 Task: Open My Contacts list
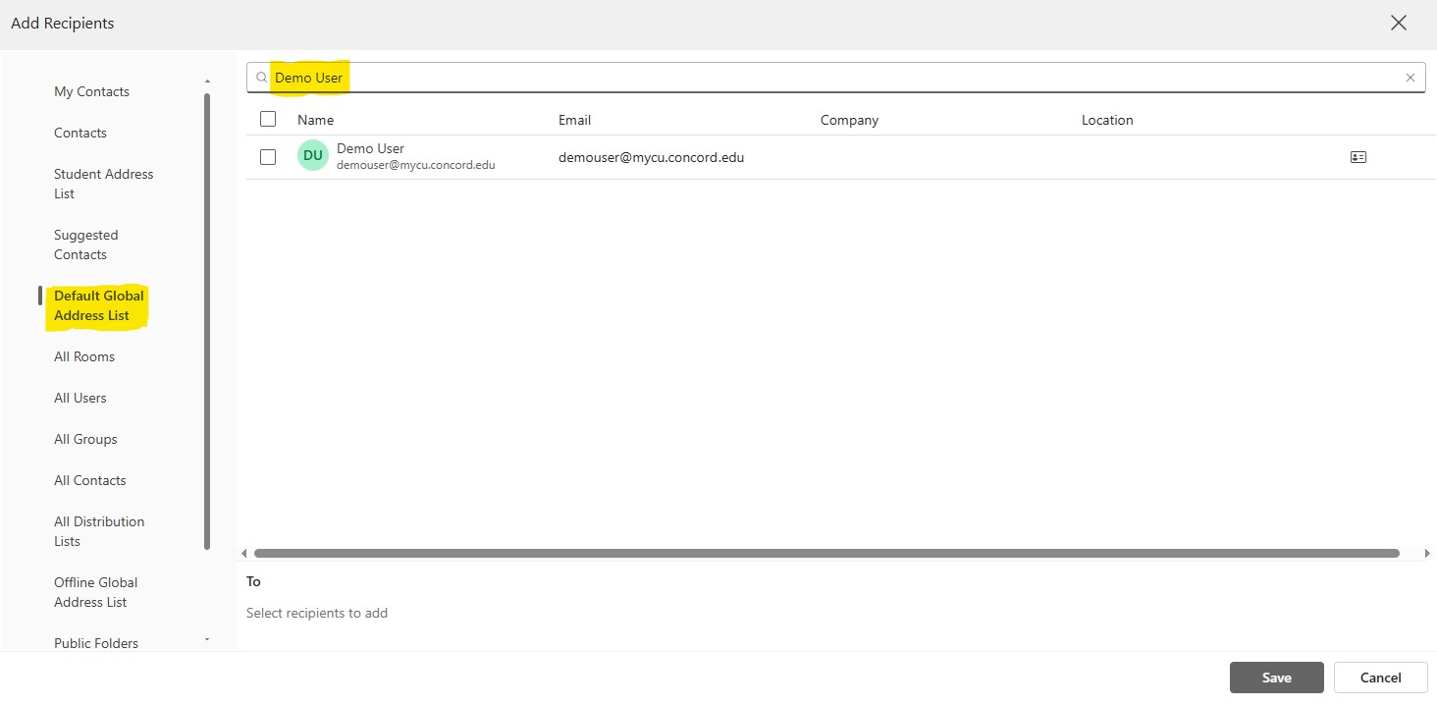[91, 91]
